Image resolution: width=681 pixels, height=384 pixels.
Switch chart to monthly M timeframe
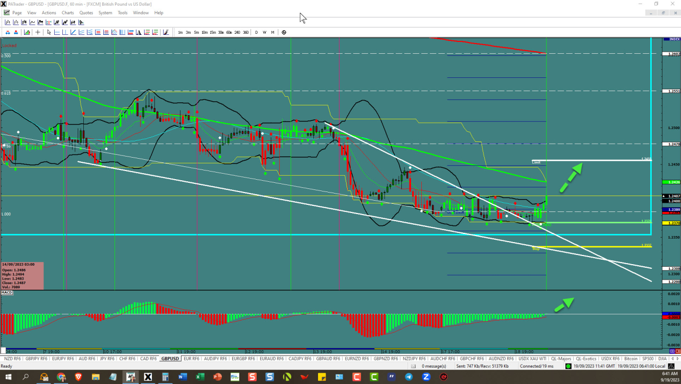273,32
